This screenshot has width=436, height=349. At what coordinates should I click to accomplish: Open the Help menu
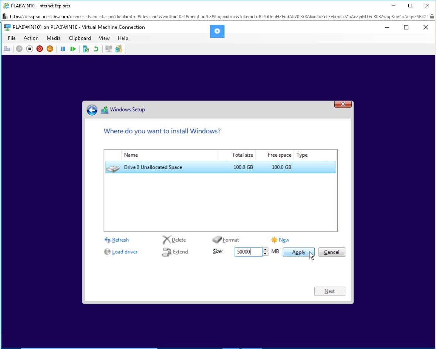[123, 38]
